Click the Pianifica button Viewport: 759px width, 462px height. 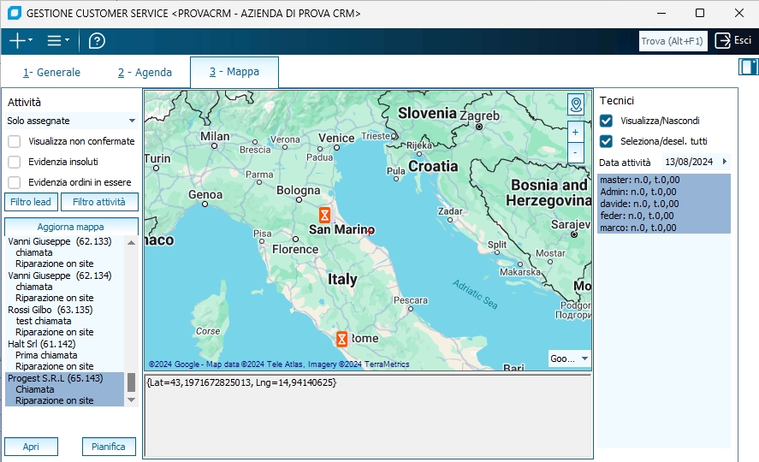click(x=109, y=447)
